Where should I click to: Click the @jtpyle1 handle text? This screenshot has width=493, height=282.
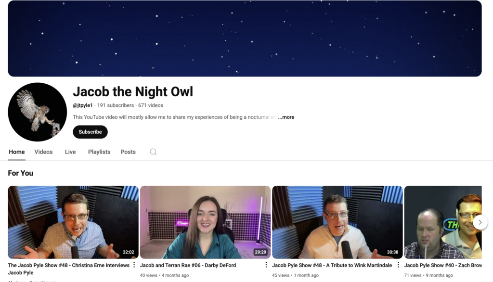83,105
